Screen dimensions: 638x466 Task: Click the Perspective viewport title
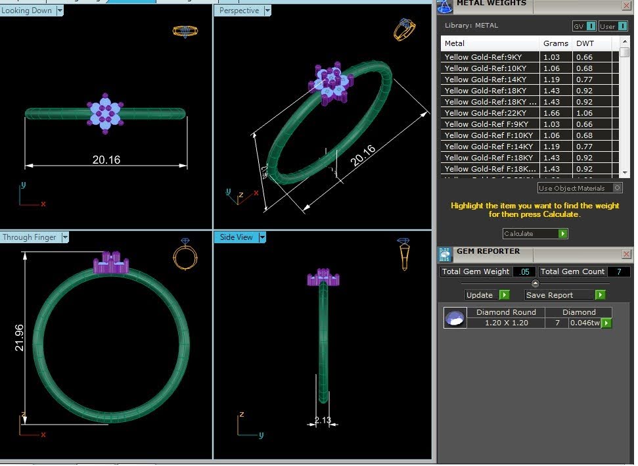point(239,11)
